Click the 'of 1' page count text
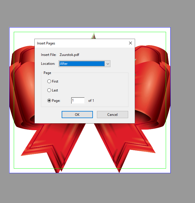Image resolution: width=195 pixels, height=203 pixels. tap(91, 101)
